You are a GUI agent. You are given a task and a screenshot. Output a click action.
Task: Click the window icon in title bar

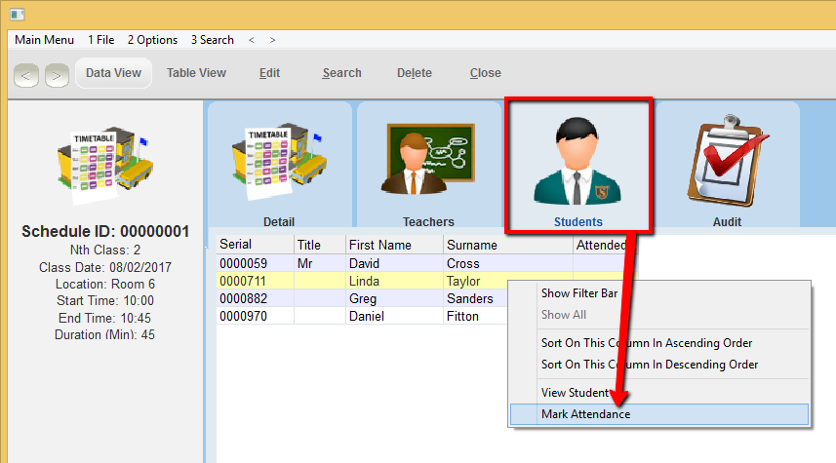(17, 14)
